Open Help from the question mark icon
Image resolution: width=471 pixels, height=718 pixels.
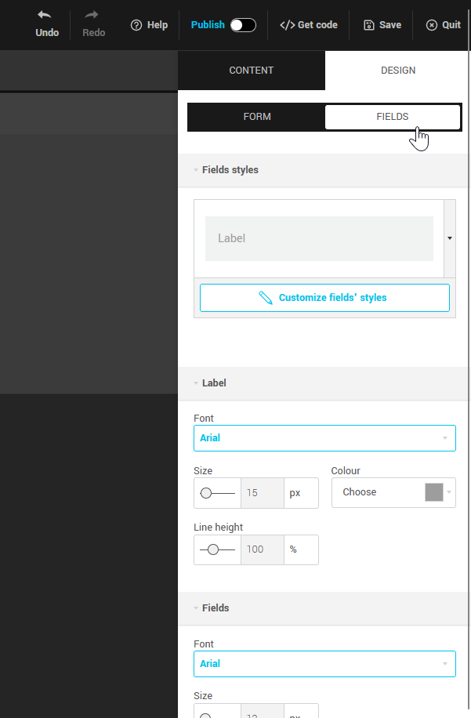pyautogui.click(x=136, y=25)
